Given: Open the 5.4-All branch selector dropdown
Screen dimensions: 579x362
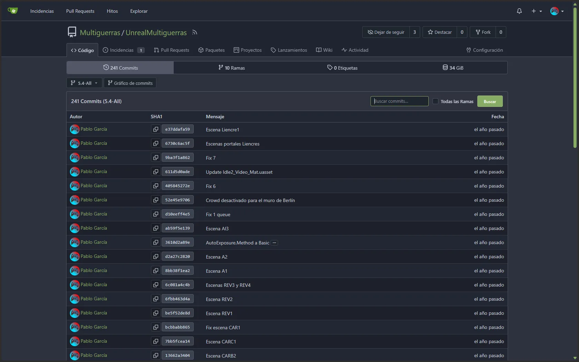Looking at the screenshot, I should coord(84,83).
